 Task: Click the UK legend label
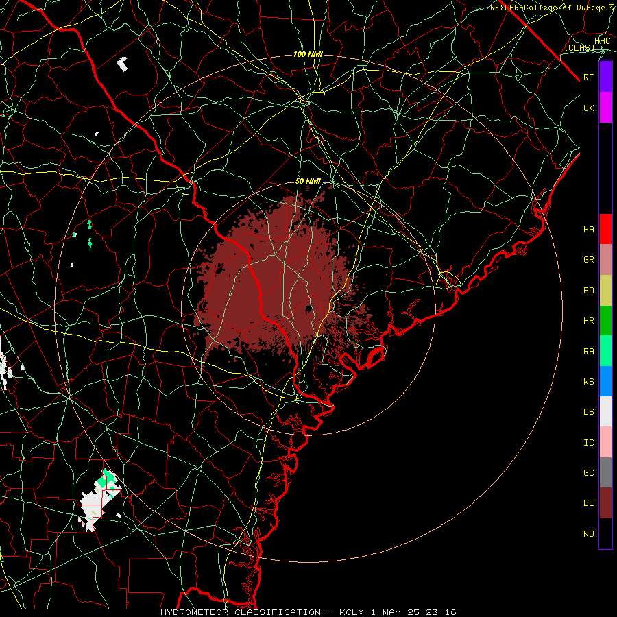click(x=588, y=108)
